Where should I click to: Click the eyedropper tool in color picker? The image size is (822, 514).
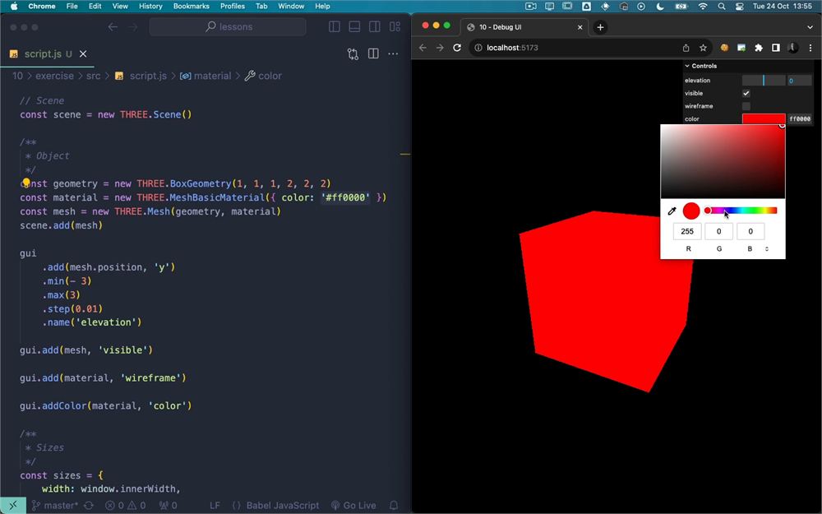672,211
